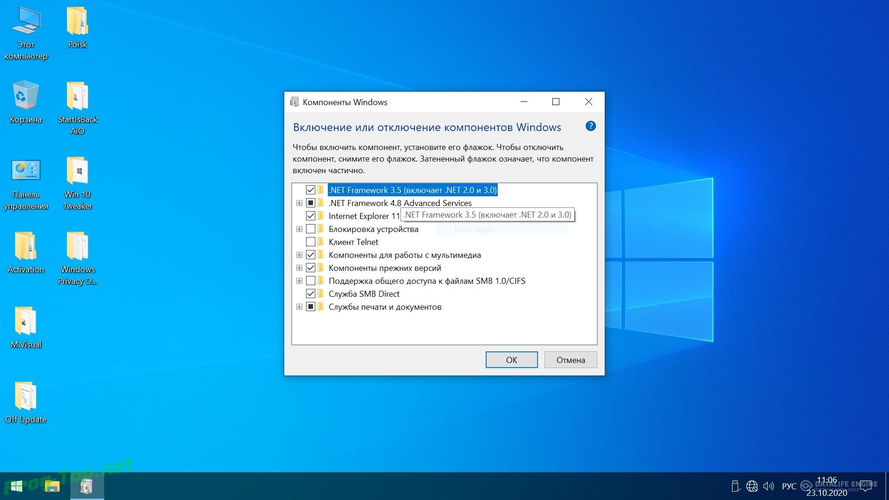Viewport: 889px width, 500px height.
Task: Expand the SMB 1.0/CIFS support node
Action: tap(299, 281)
